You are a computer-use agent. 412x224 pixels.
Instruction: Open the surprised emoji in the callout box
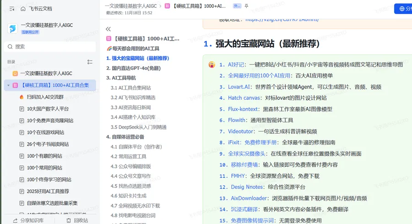point(212,65)
